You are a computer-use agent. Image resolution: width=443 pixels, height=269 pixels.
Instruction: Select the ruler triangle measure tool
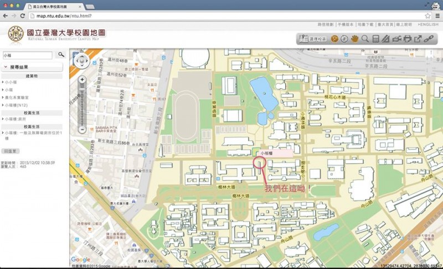tap(385, 39)
